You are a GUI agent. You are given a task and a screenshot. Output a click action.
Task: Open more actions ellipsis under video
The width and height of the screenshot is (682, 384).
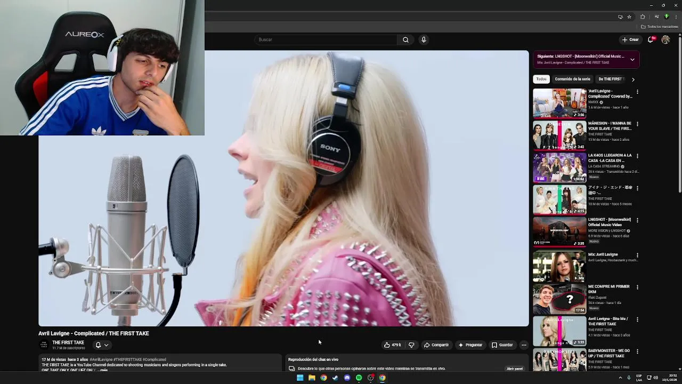(524, 345)
